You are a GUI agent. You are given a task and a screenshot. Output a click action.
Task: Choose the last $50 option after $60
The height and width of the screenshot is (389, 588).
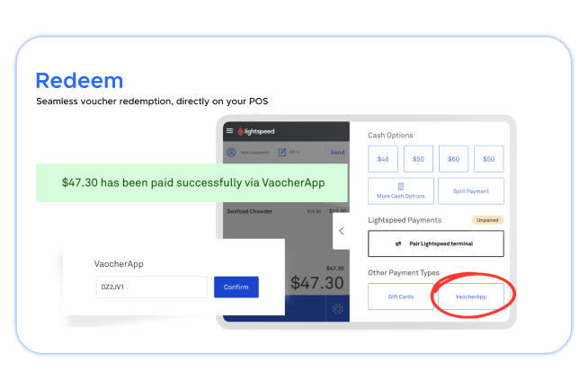[x=488, y=159]
